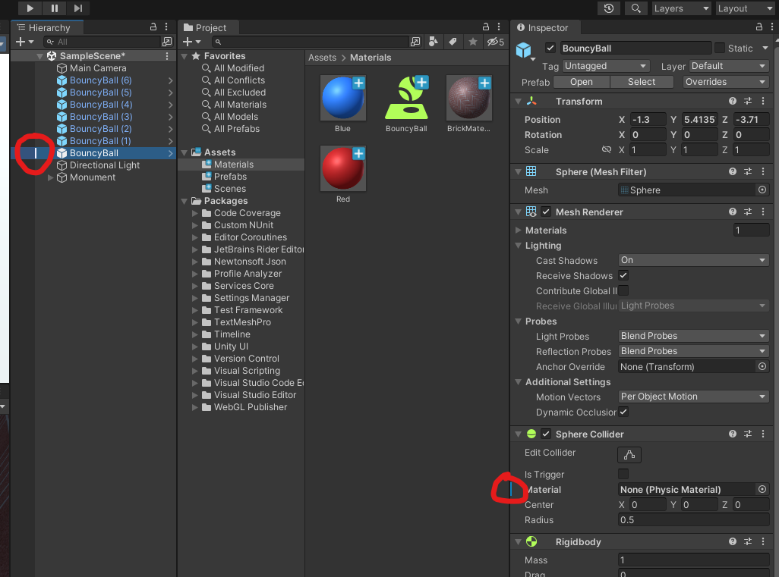Open the global Search icon

(635, 8)
